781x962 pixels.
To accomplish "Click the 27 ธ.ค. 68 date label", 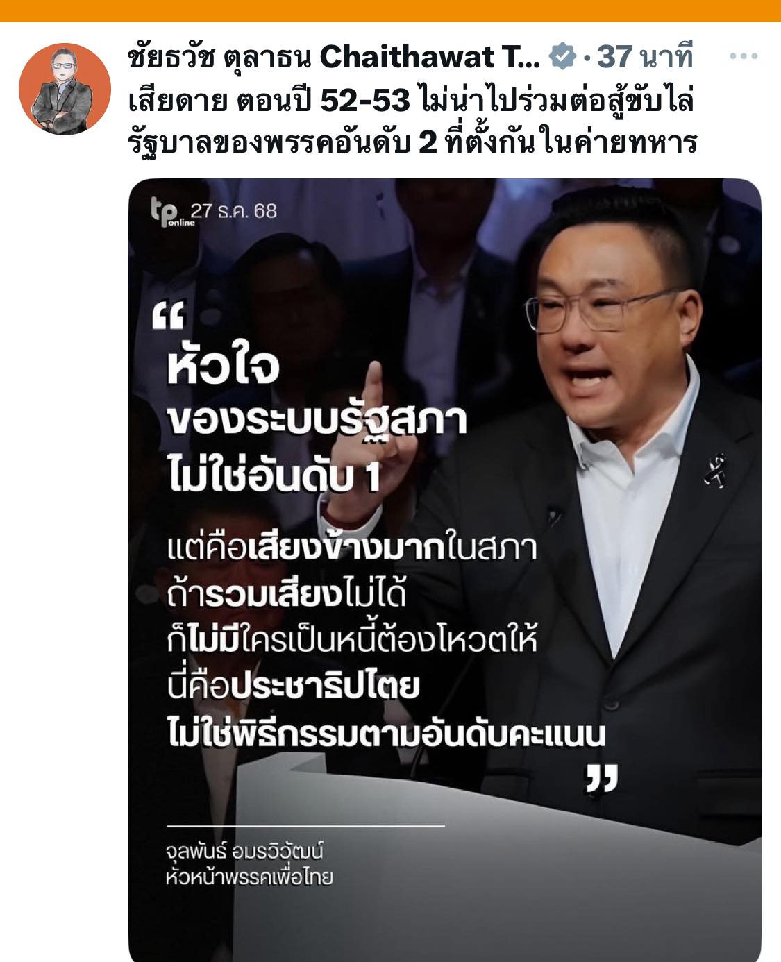I will [234, 211].
